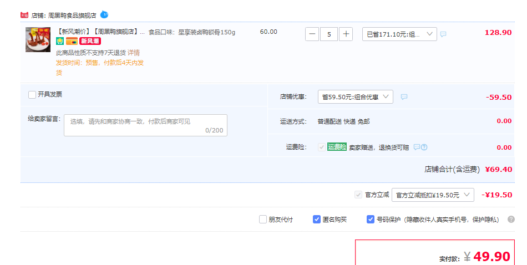Open the 官方立减抵扣¥19.50元 dropdown
This screenshot has width=527, height=265.
point(433,195)
